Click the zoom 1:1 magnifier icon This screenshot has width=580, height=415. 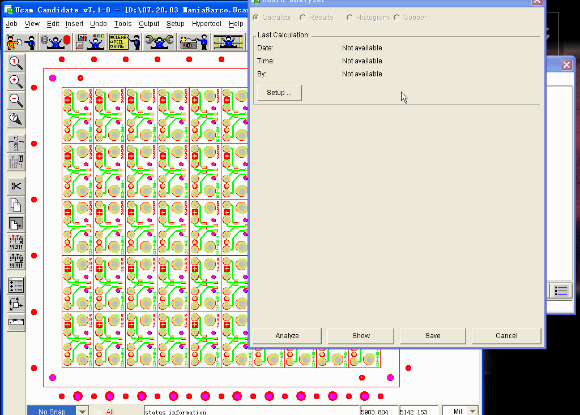(16, 63)
